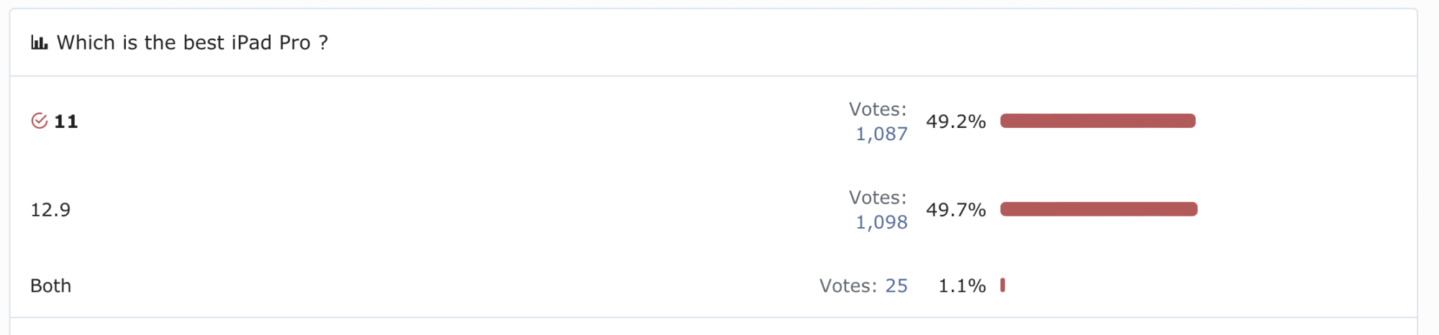1439x335 pixels.
Task: Select the Both poll option label
Action: [50, 286]
